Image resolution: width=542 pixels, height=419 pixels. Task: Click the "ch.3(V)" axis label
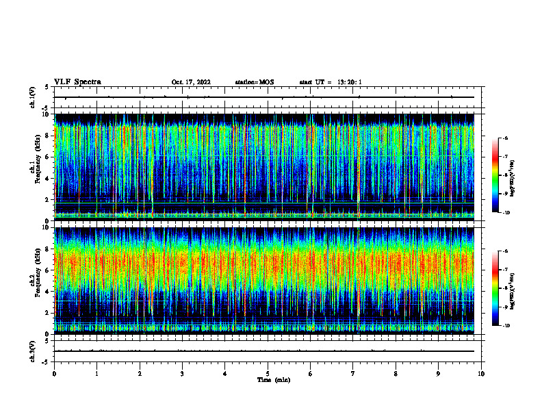pyautogui.click(x=33, y=351)
